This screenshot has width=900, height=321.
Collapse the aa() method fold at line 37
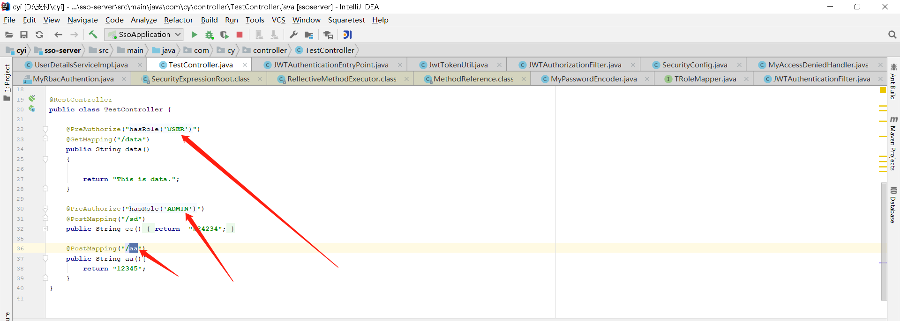(45, 258)
